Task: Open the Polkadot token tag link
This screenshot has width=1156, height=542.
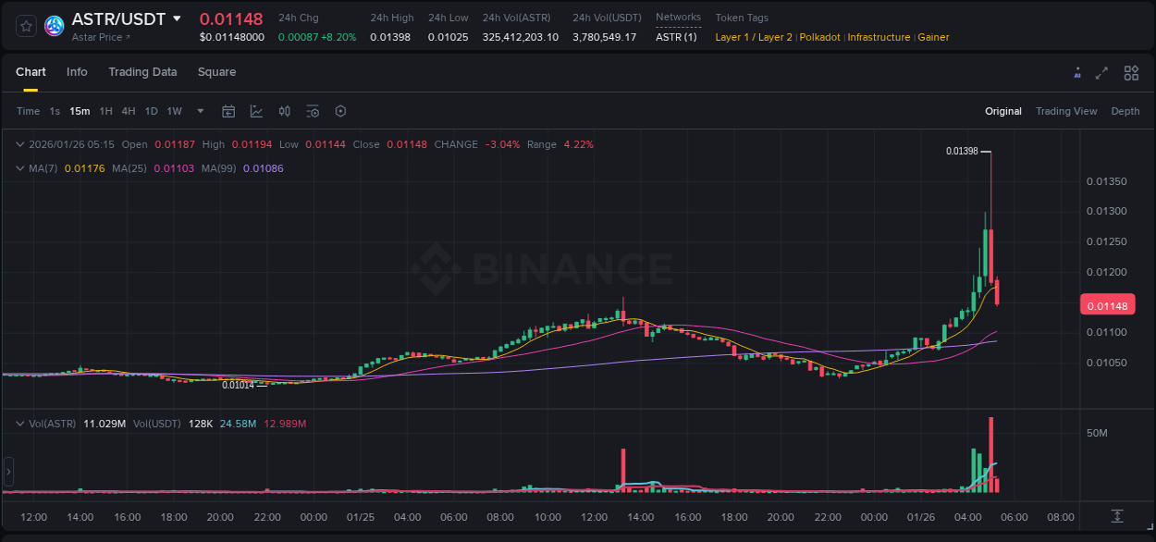Action: tap(819, 37)
